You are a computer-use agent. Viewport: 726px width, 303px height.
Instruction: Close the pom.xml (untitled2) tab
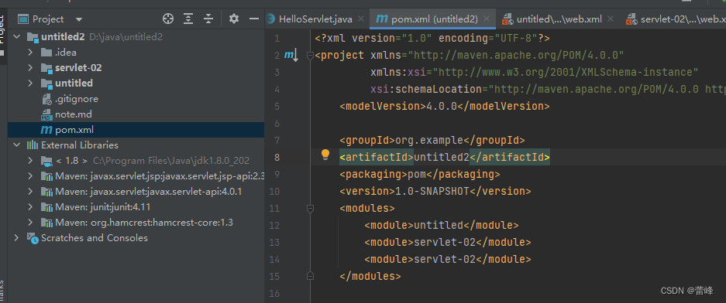coord(487,19)
